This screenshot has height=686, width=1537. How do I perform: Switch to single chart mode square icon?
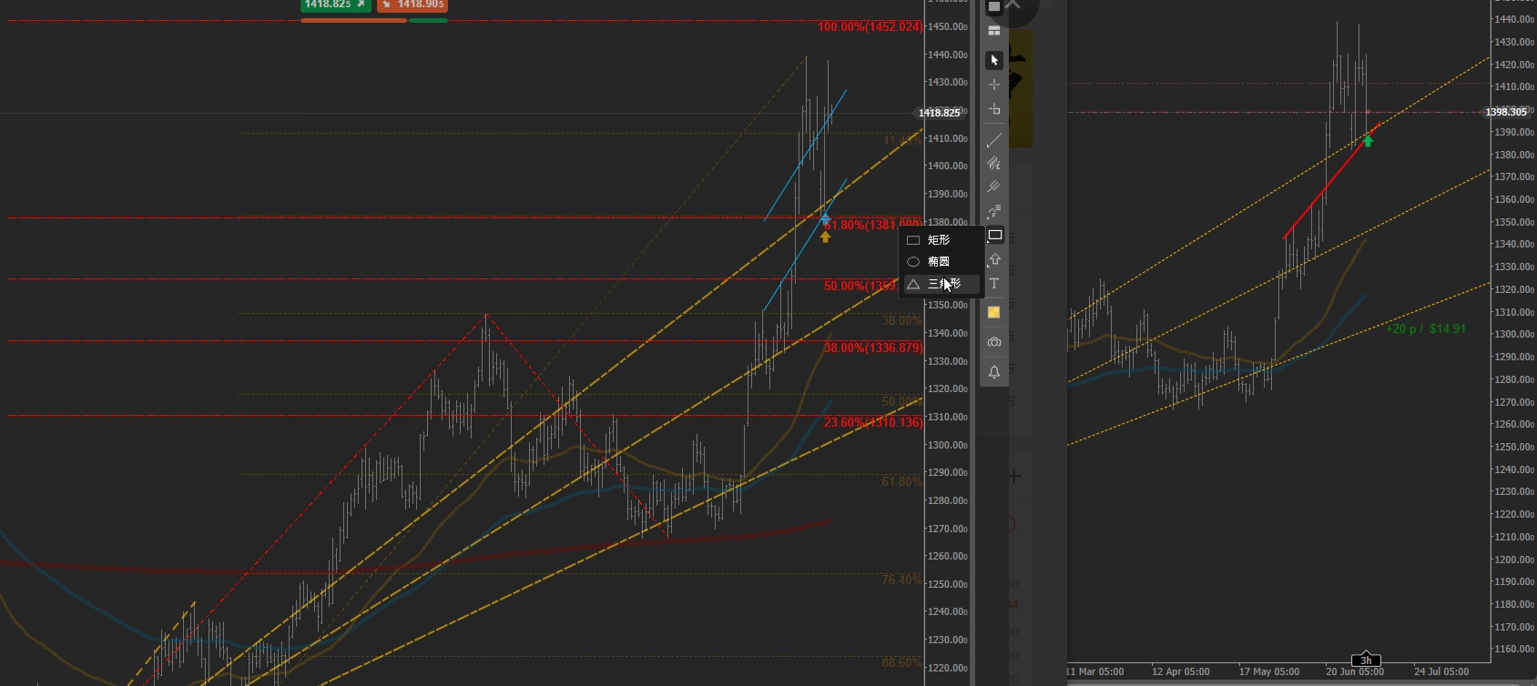[994, 7]
